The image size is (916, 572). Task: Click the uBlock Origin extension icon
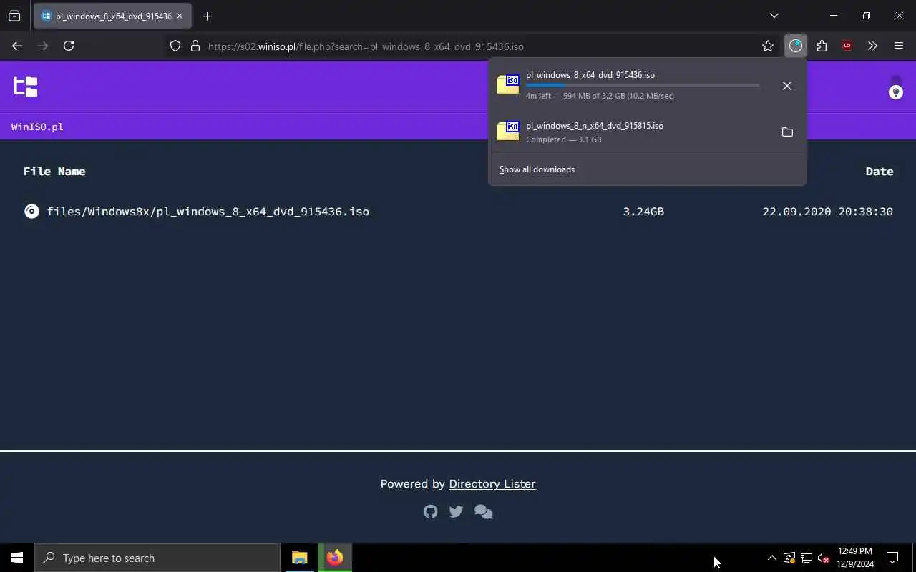pos(847,46)
